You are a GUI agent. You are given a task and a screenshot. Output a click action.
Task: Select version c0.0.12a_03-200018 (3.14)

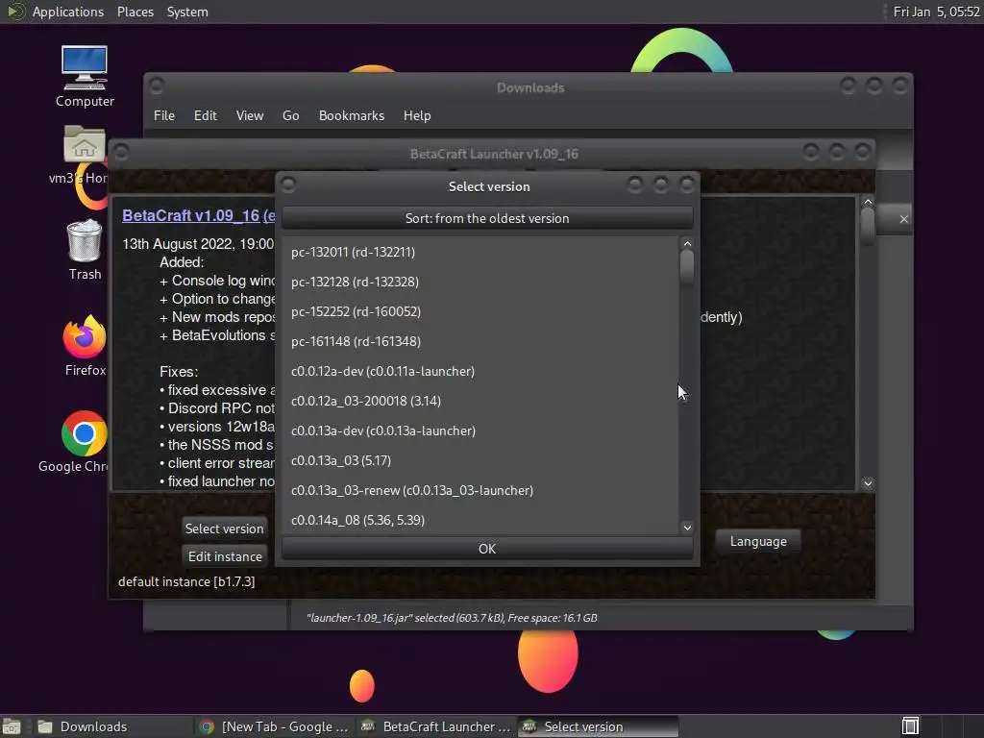480,401
